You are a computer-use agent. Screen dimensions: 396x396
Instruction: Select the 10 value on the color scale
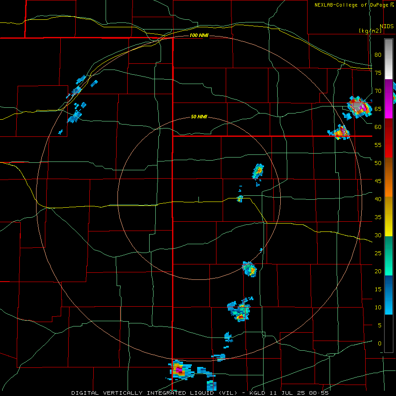[x=378, y=308]
